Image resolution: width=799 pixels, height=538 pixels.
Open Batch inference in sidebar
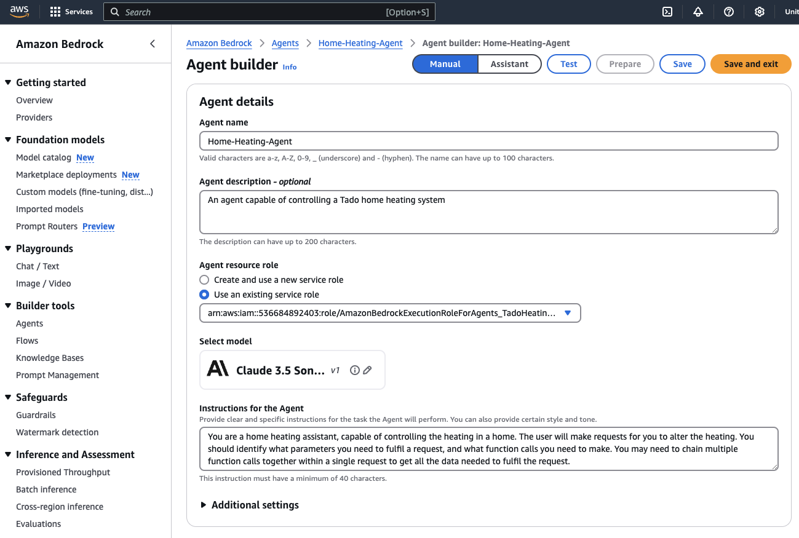(x=46, y=489)
